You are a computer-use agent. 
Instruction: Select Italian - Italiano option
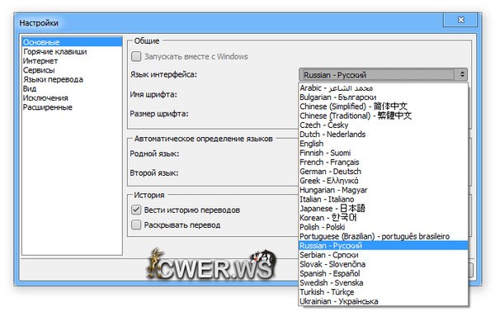[383, 199]
